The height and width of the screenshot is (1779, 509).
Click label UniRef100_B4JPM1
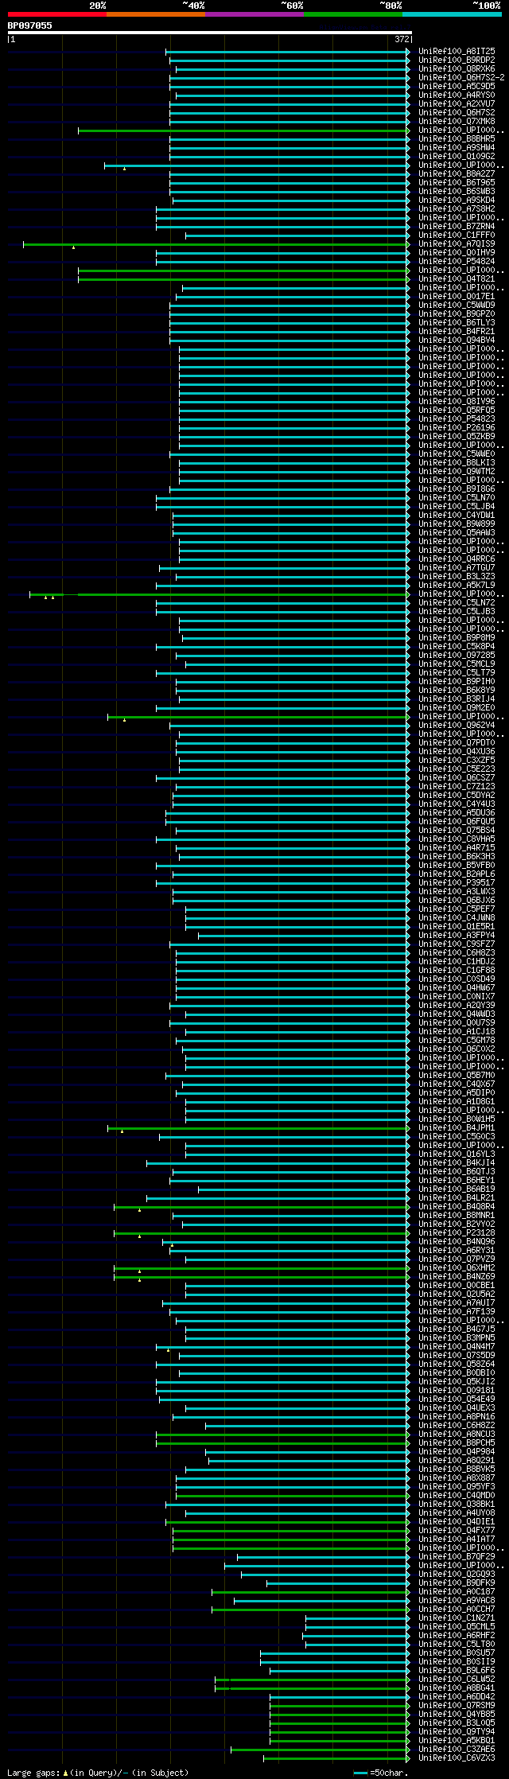point(457,1127)
